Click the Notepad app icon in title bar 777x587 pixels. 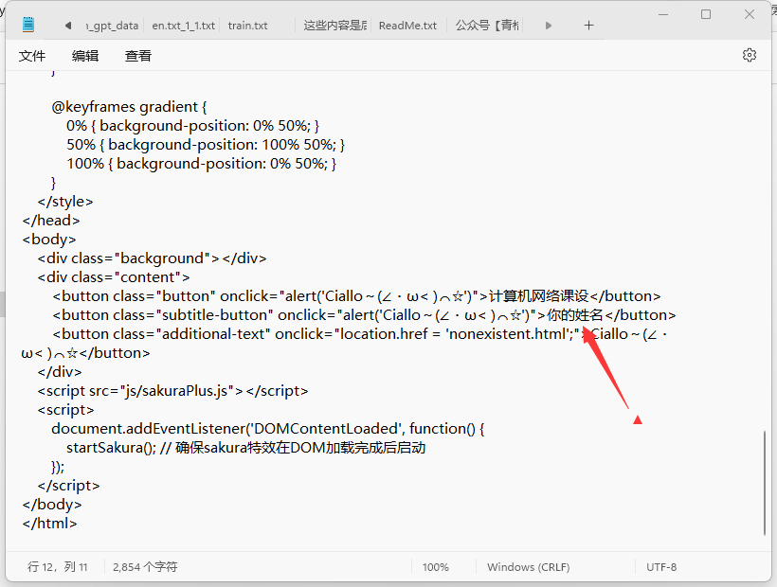coord(28,25)
